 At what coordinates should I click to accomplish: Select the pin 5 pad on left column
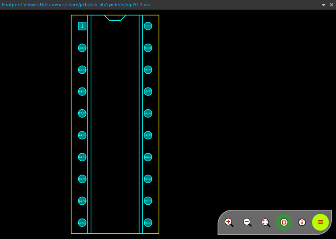point(82,113)
